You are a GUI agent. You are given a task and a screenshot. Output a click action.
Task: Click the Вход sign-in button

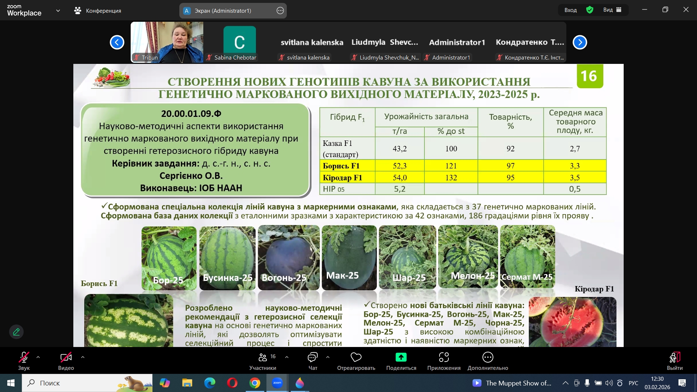coord(570,10)
